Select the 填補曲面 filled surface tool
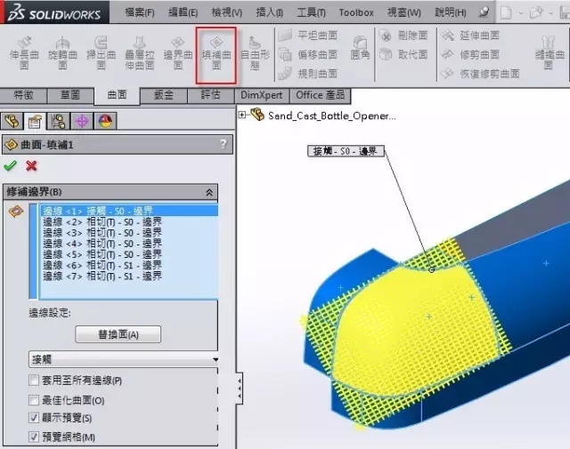570x449 pixels. [216, 53]
